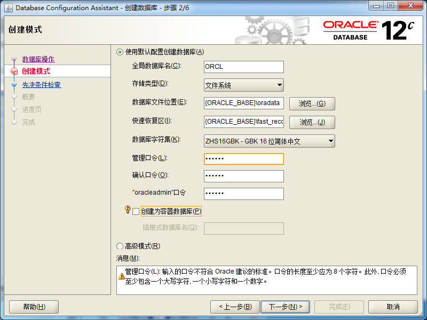Viewport: 427px width, 320px height.
Task: Click the "oracleadmin"口令 password field
Action: 244,194
